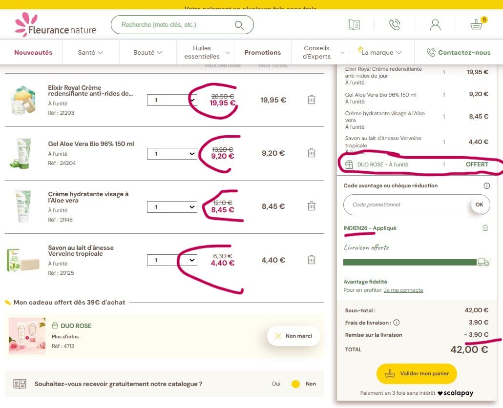Open quantity dropdown for Crème hydratante visage
Viewport: 503px width, 408px height.
pos(172,207)
